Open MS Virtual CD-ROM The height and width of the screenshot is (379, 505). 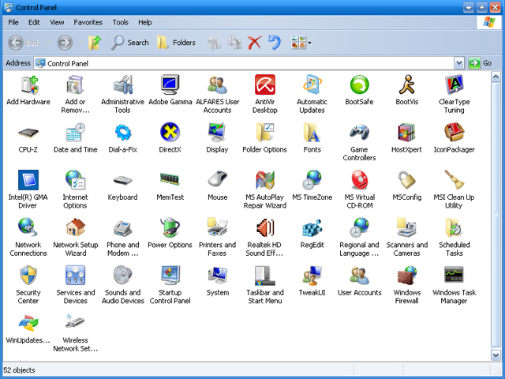click(x=360, y=189)
